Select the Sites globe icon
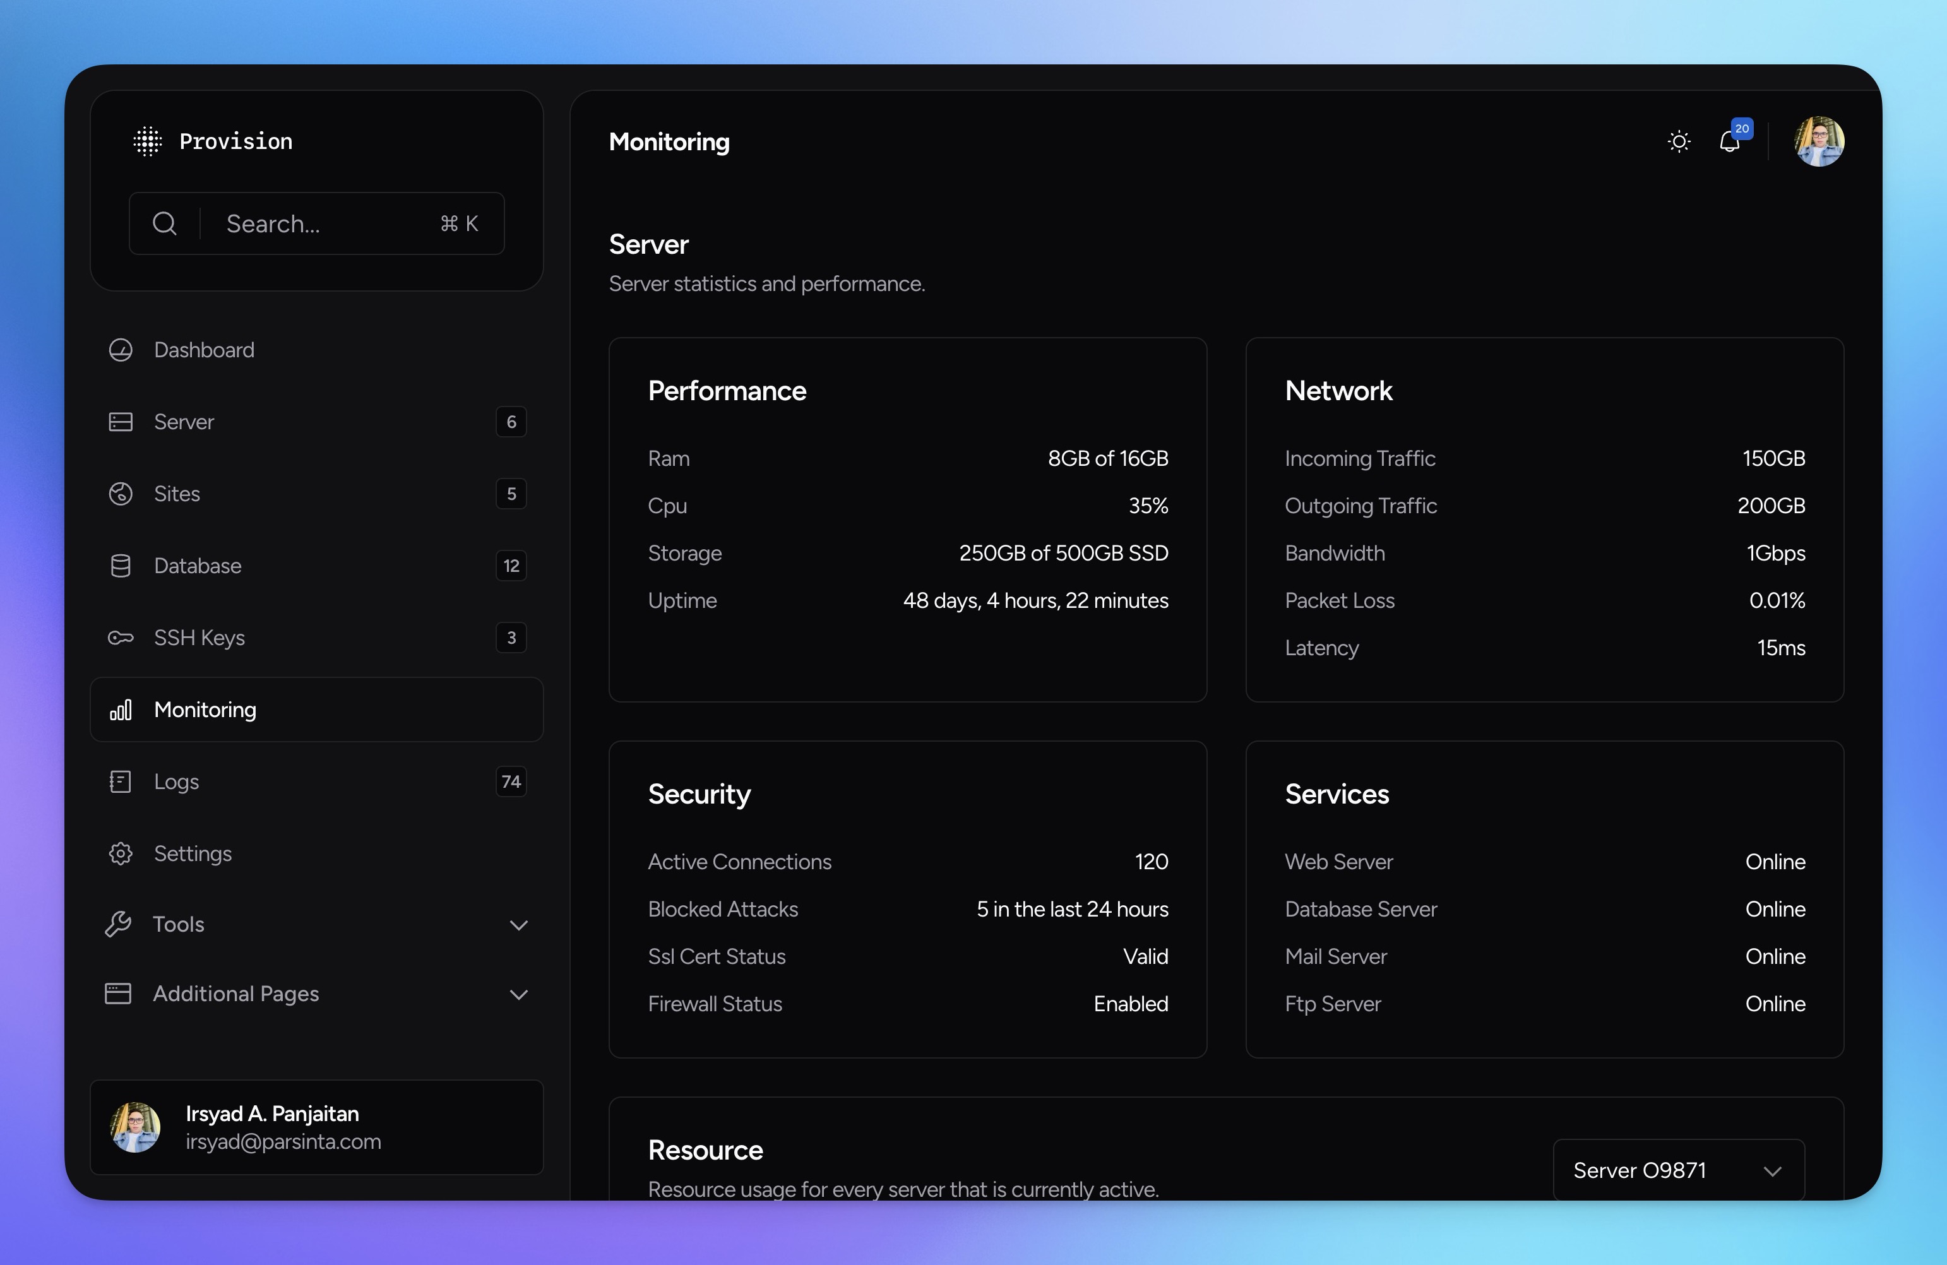This screenshot has width=1947, height=1265. coord(120,494)
